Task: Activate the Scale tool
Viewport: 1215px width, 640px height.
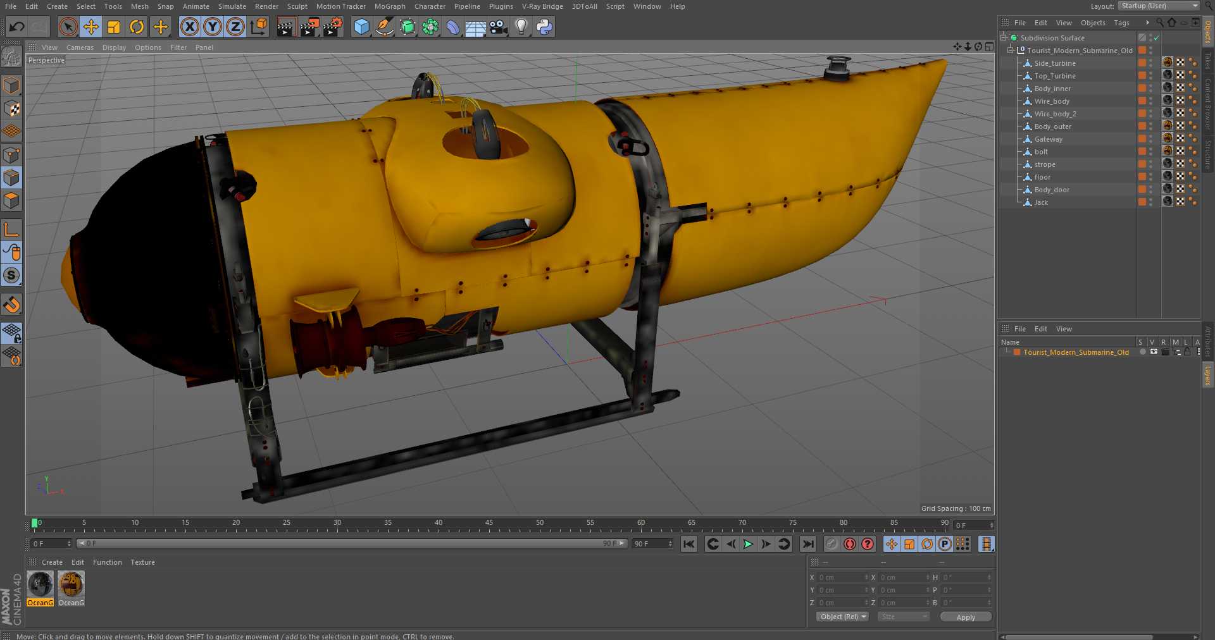Action: [114, 27]
